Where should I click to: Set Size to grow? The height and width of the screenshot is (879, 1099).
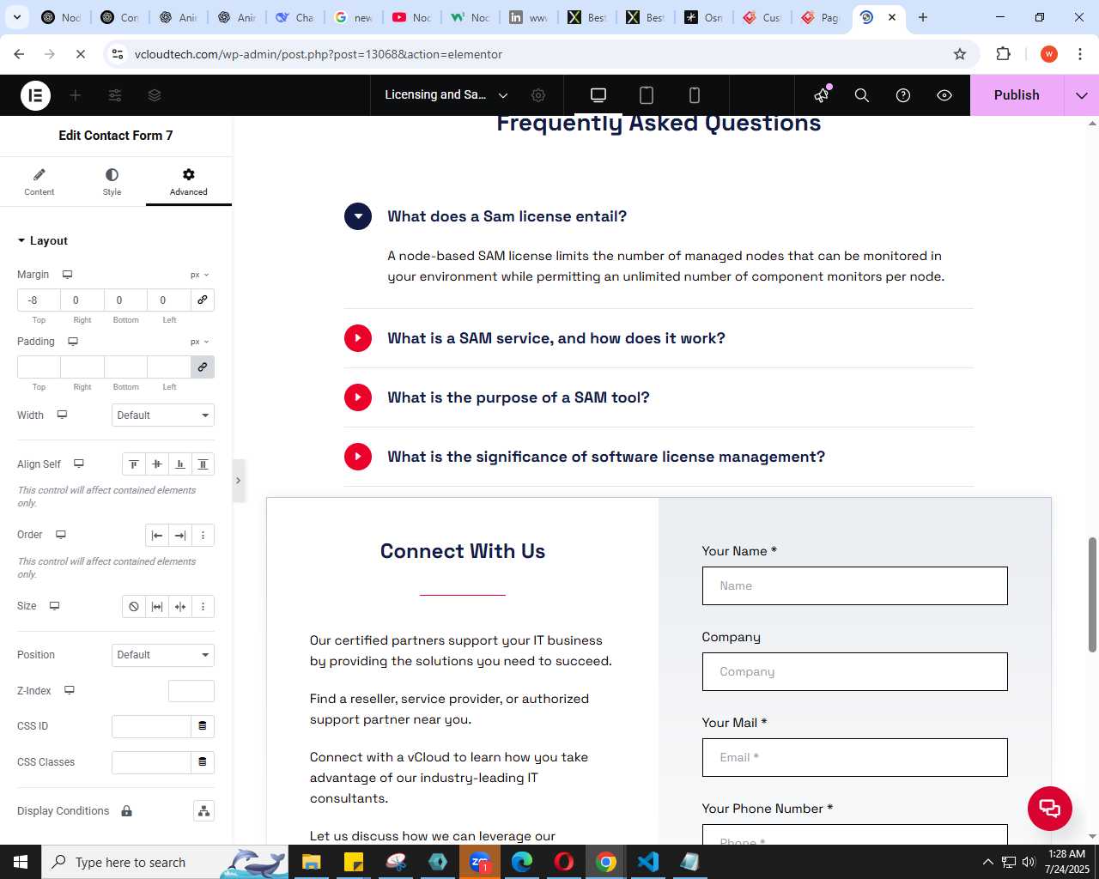click(x=157, y=607)
